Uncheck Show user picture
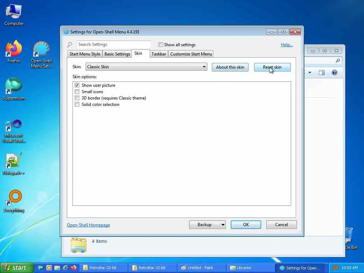Image resolution: width=364 pixels, height=273 pixels. (x=77, y=85)
